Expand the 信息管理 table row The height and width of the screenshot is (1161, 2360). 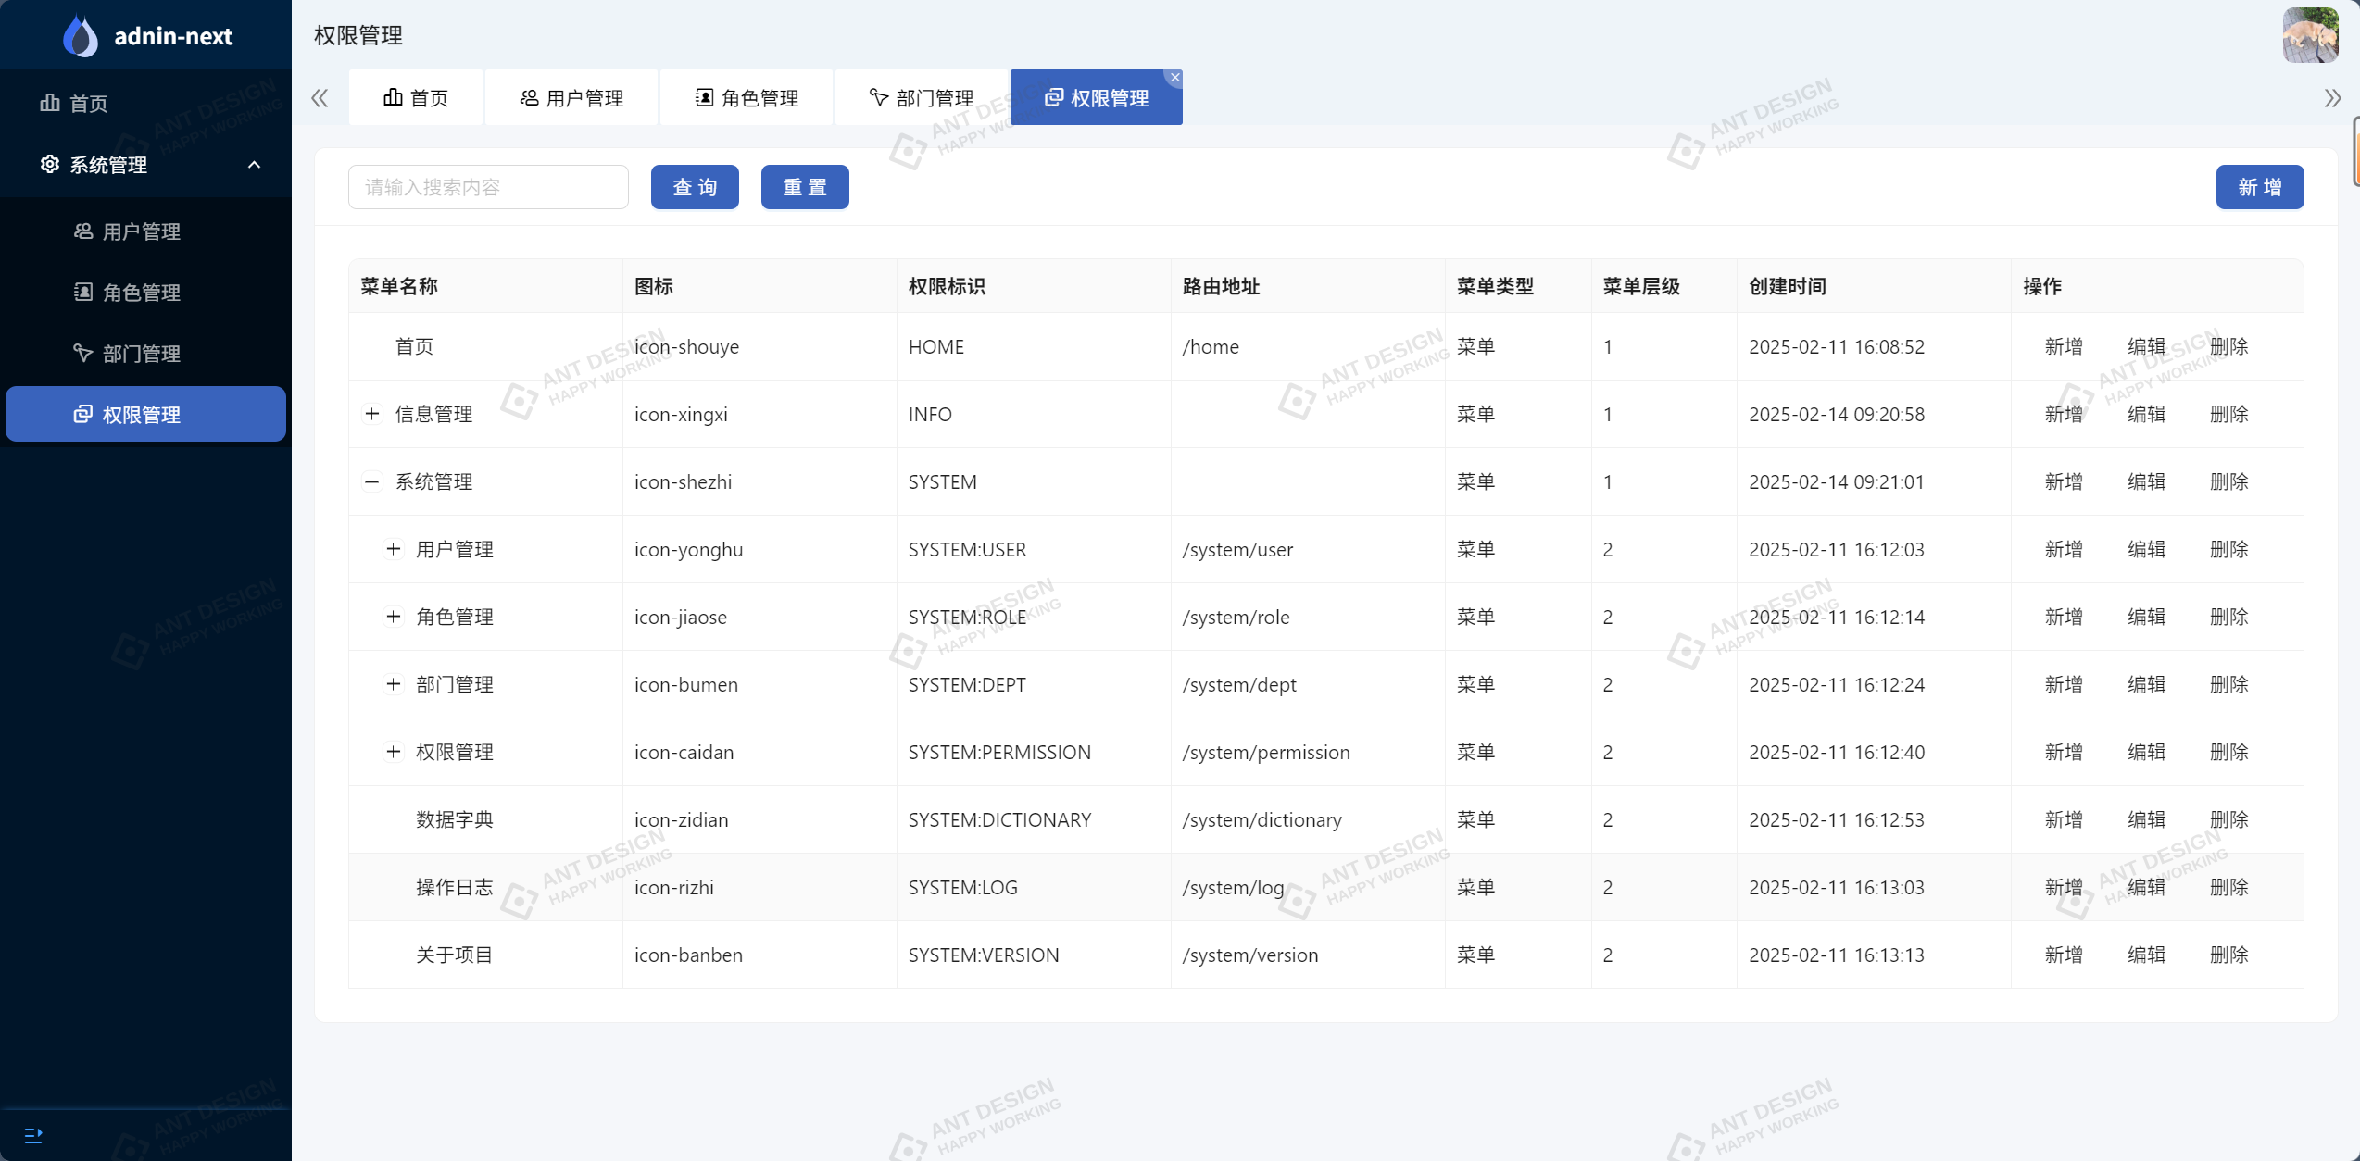tap(371, 414)
